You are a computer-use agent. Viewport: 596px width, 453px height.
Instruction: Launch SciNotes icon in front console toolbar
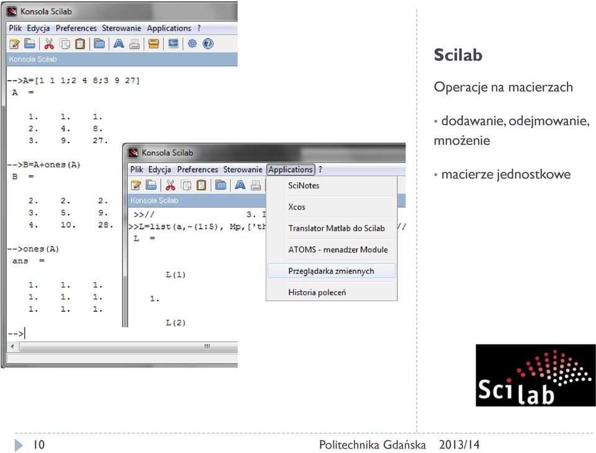click(x=136, y=185)
